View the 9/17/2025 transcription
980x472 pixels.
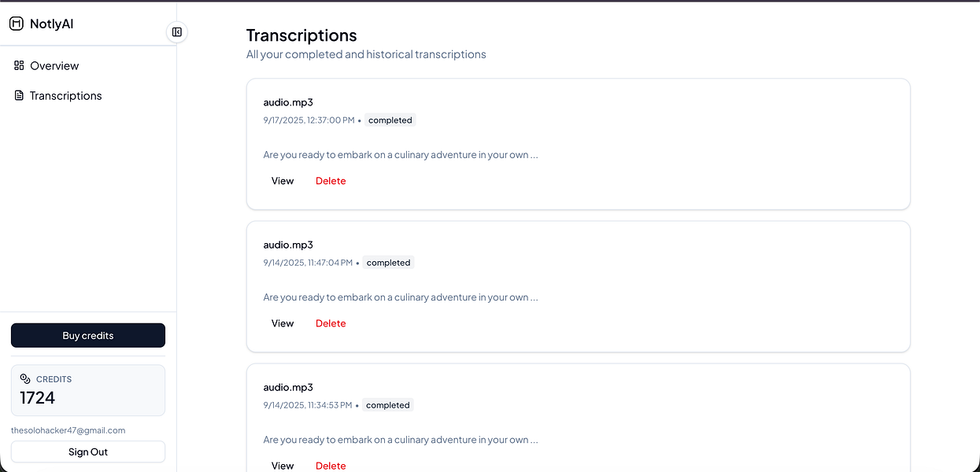coord(283,181)
